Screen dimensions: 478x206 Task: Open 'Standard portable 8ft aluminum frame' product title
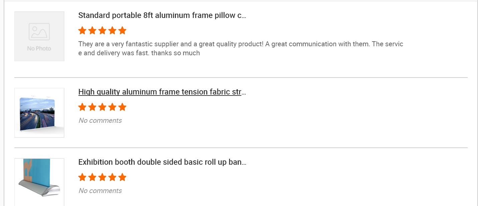pos(162,15)
